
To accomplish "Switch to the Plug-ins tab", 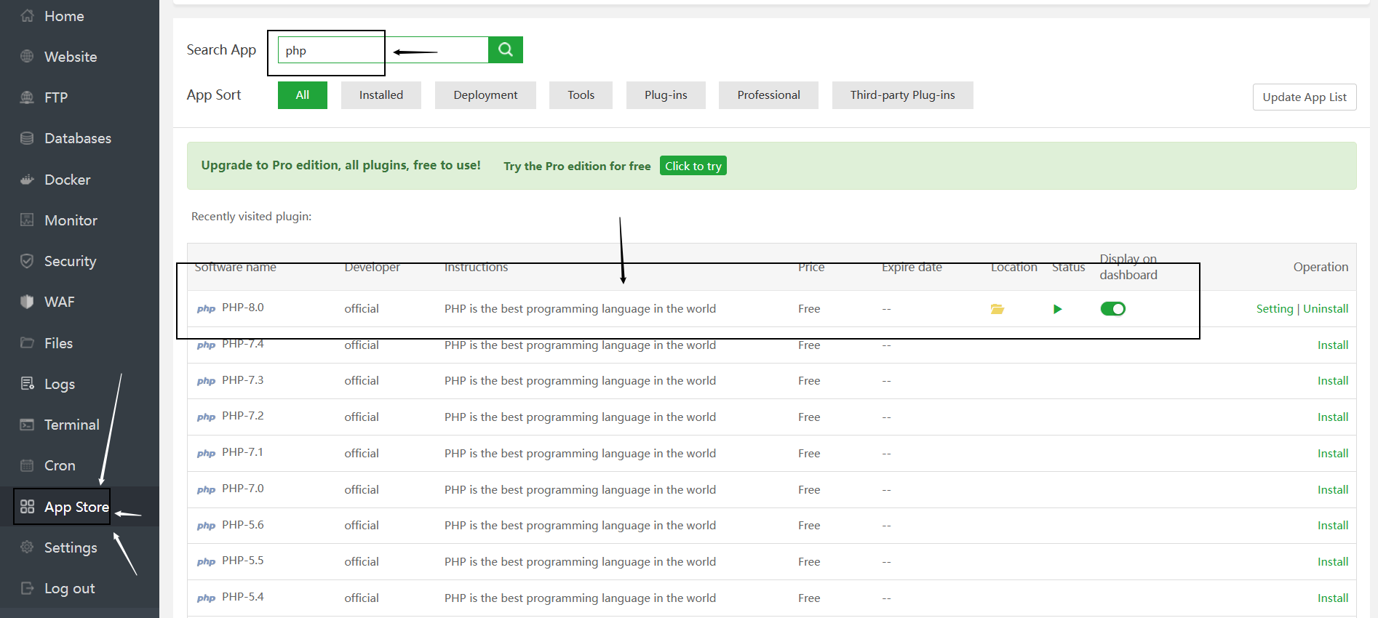I will (665, 95).
